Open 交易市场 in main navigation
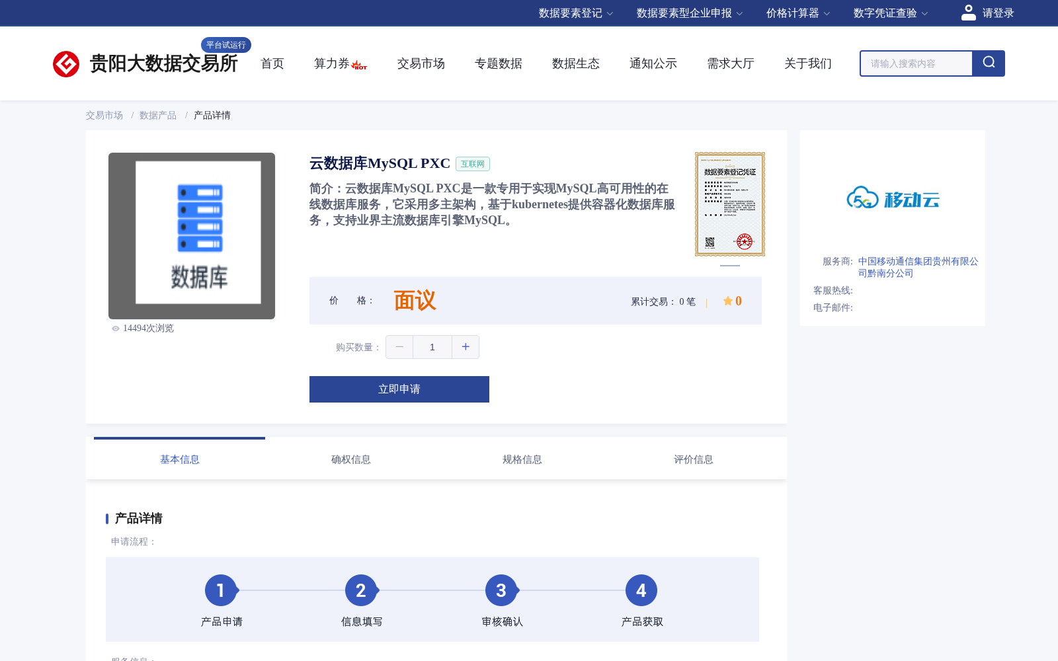The width and height of the screenshot is (1058, 661). (x=421, y=63)
